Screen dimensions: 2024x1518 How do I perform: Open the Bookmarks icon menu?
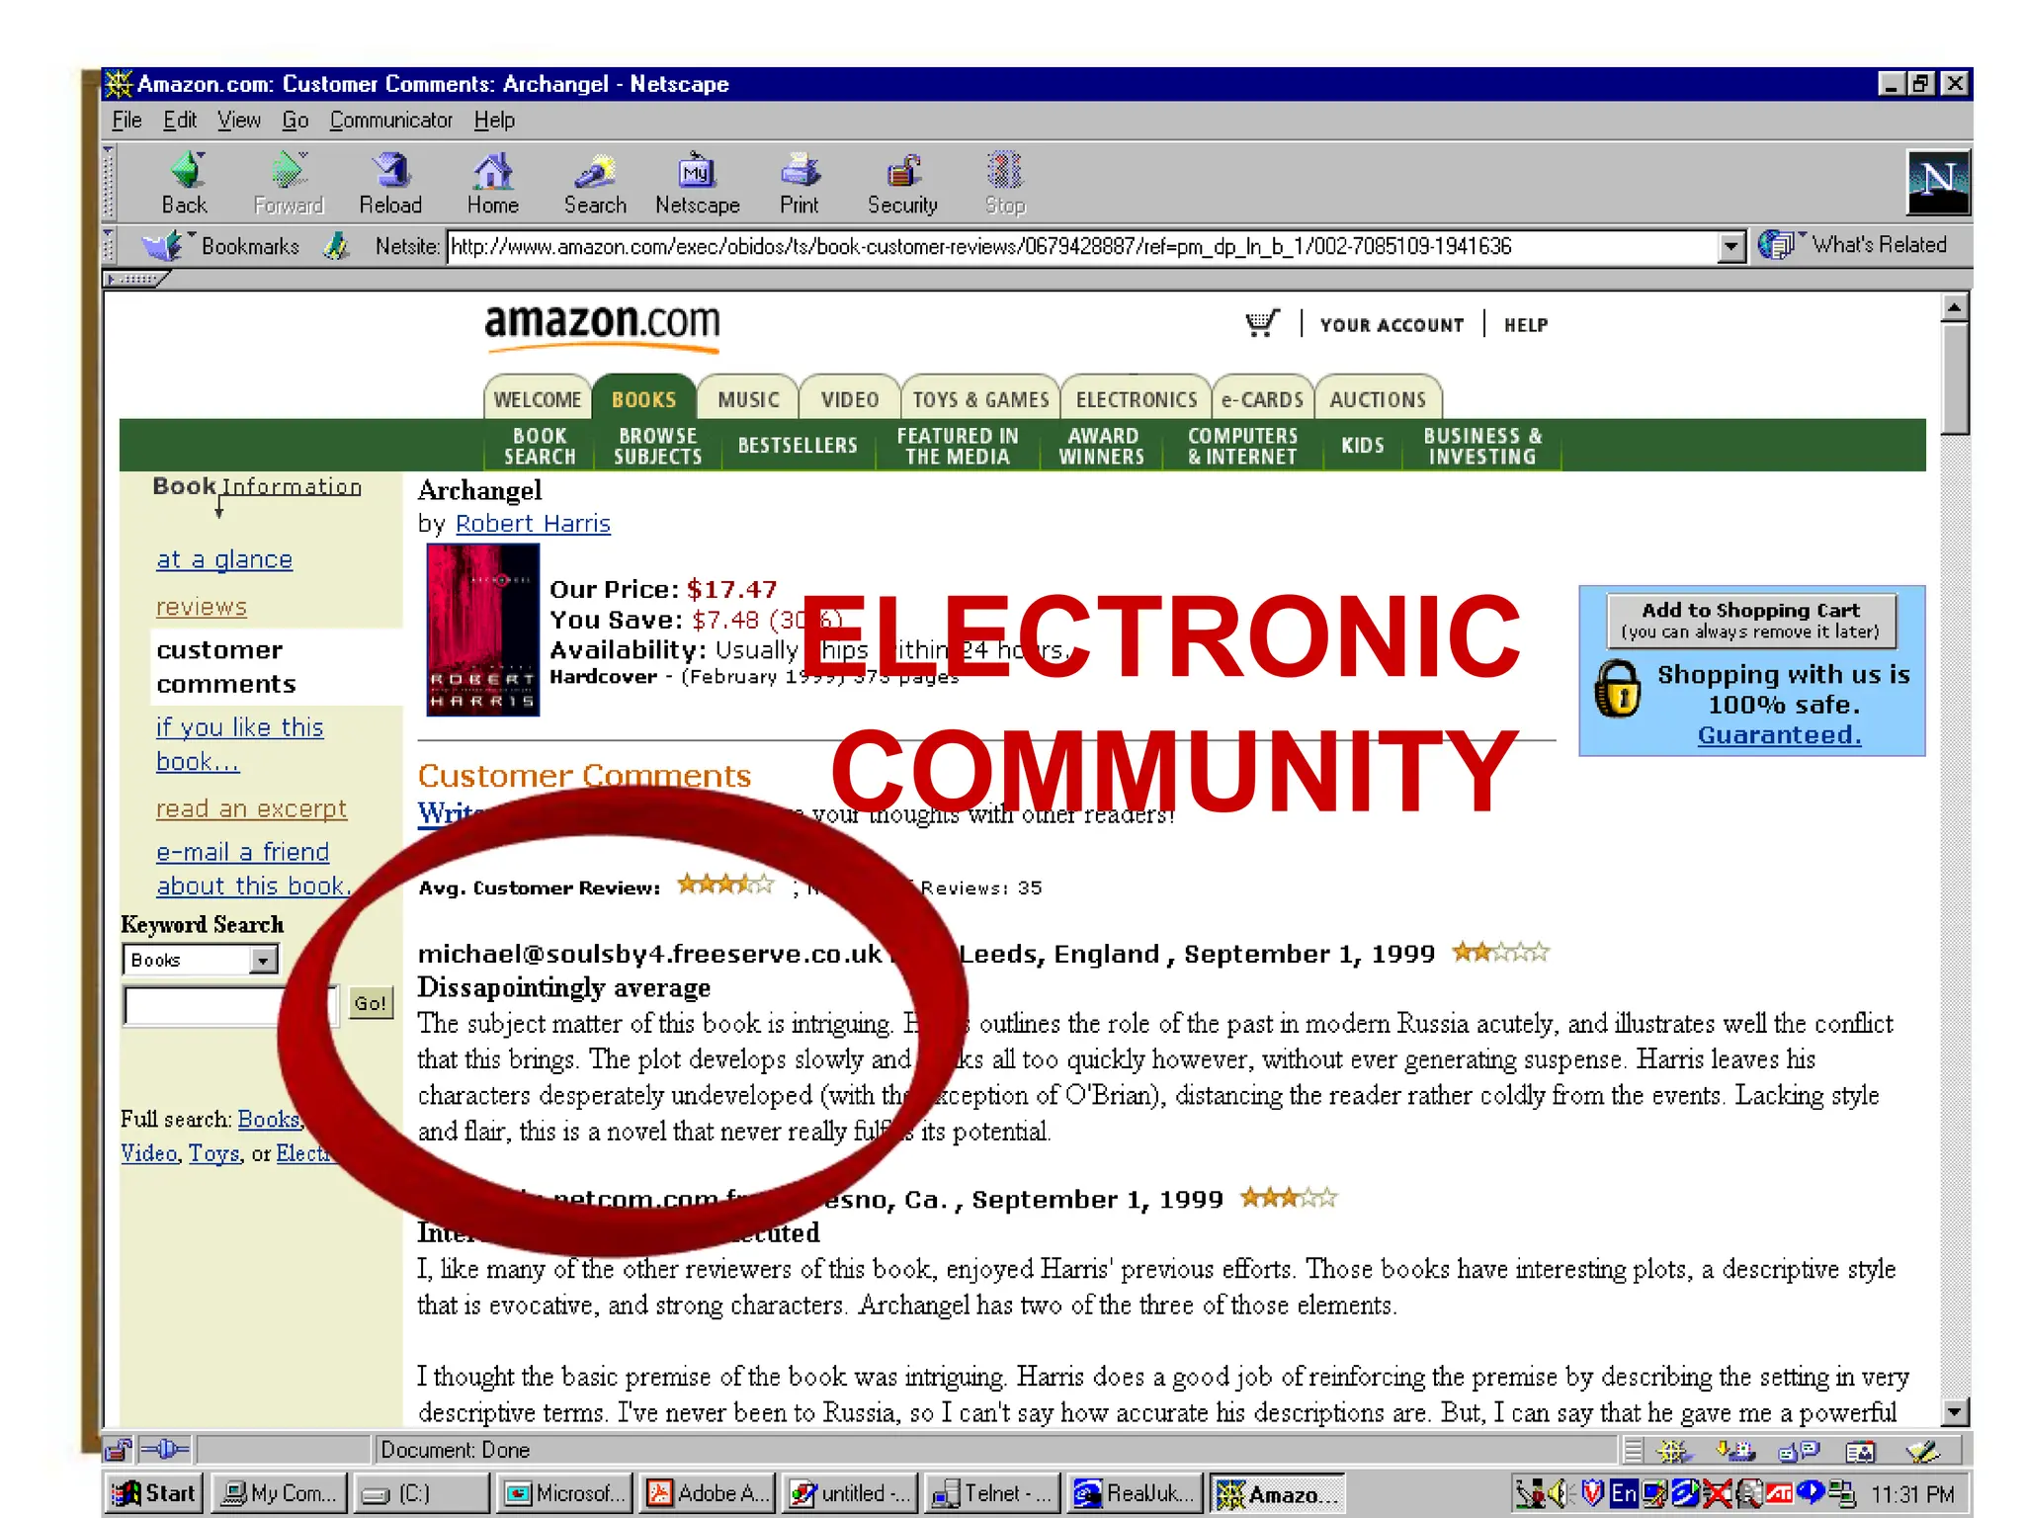[163, 245]
